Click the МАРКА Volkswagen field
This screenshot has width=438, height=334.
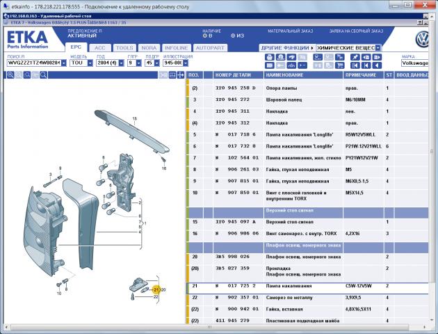tap(415, 63)
